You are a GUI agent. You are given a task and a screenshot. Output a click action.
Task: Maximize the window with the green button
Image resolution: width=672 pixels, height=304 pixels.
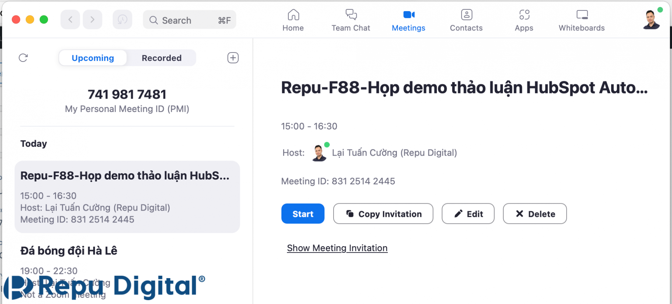coord(44,20)
